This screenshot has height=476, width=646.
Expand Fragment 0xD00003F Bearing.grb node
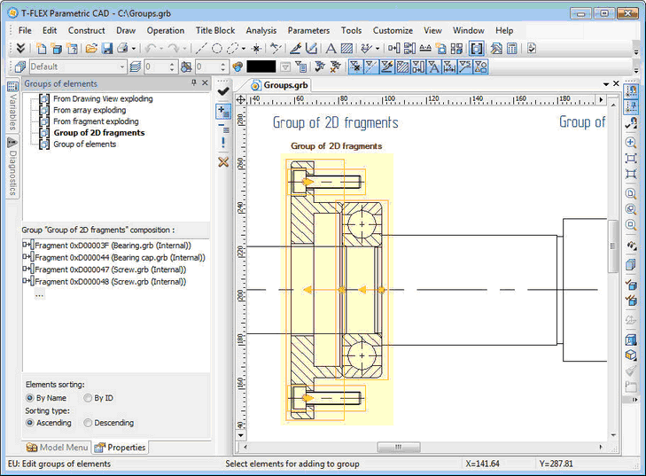coord(26,245)
